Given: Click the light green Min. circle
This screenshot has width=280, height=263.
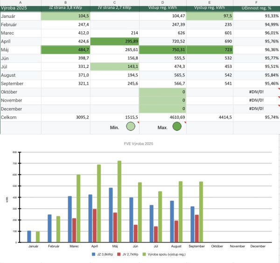Looking at the screenshot, I should pos(131,127).
